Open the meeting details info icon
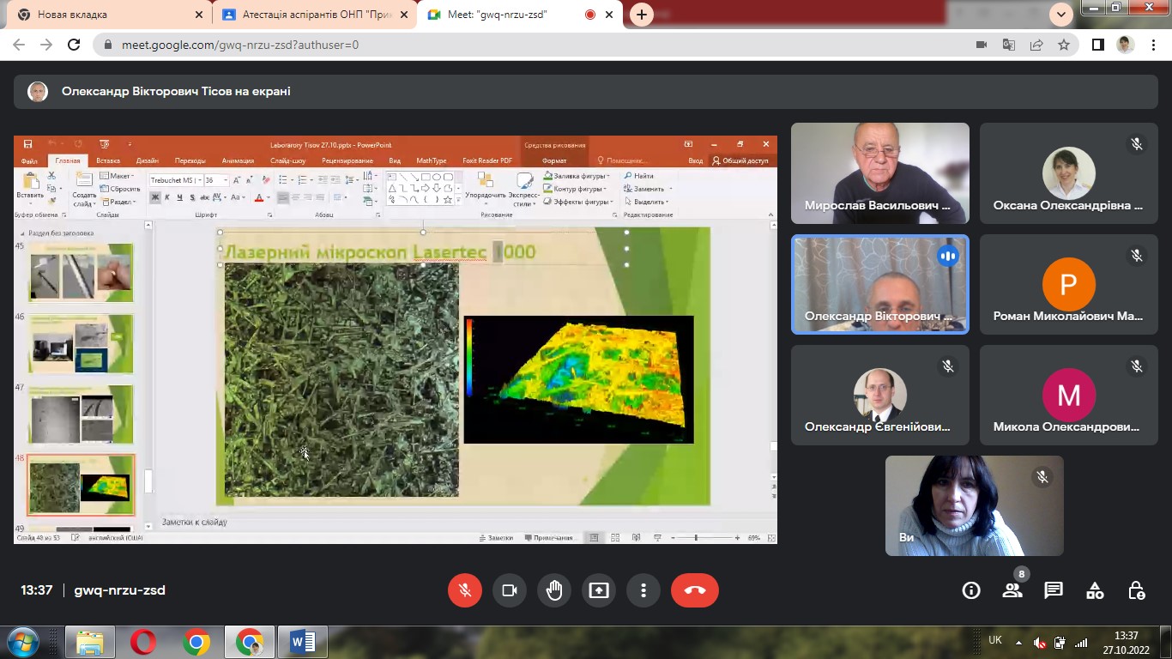1172x659 pixels. [971, 590]
